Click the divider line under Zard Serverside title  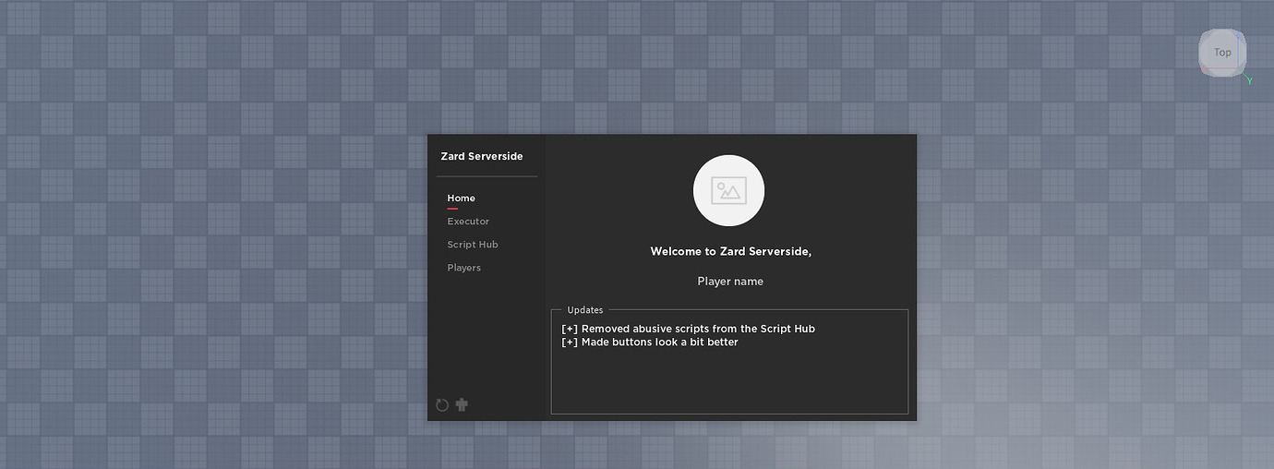point(487,176)
